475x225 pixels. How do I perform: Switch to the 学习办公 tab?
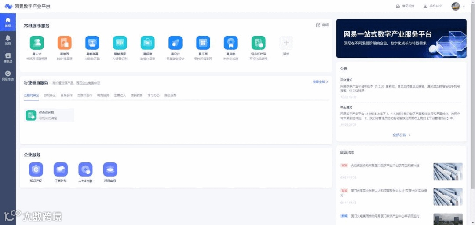(x=153, y=95)
